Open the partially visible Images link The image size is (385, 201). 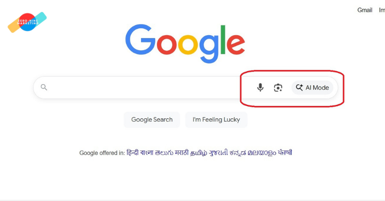click(382, 10)
